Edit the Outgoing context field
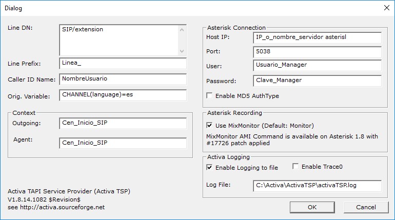Screen dimensions: 395x220 [123, 124]
